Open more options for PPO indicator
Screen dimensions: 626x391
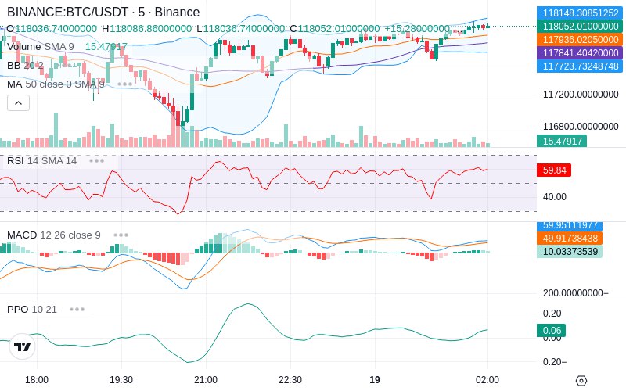click(x=77, y=309)
